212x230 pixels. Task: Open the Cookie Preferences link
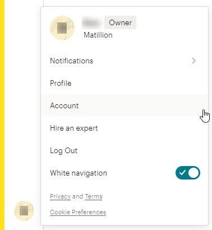[78, 212]
